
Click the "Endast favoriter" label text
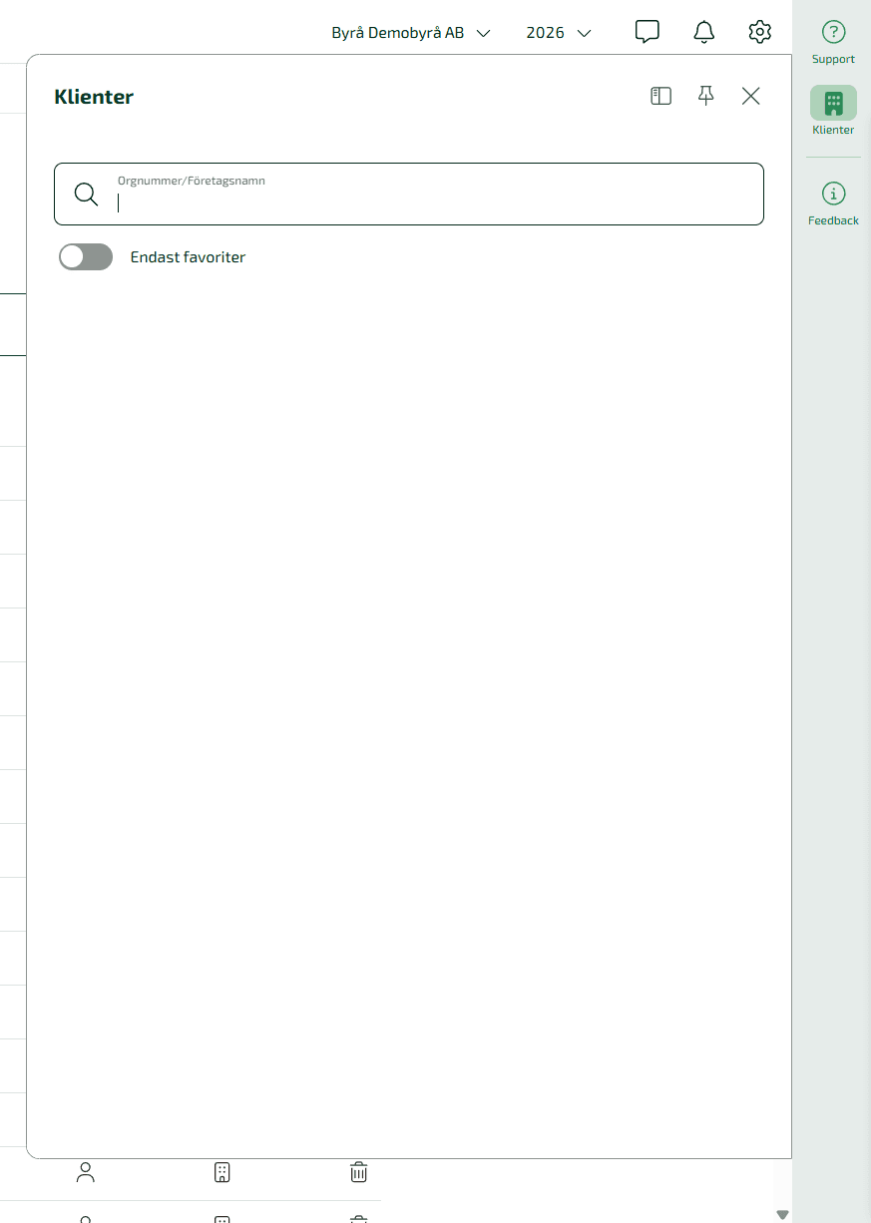click(x=188, y=257)
